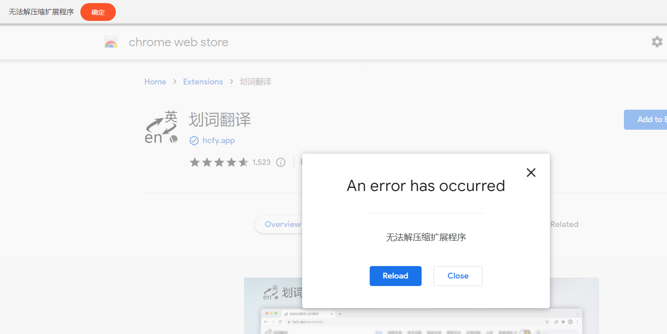Click the info icon next to 1,523

[x=280, y=162]
